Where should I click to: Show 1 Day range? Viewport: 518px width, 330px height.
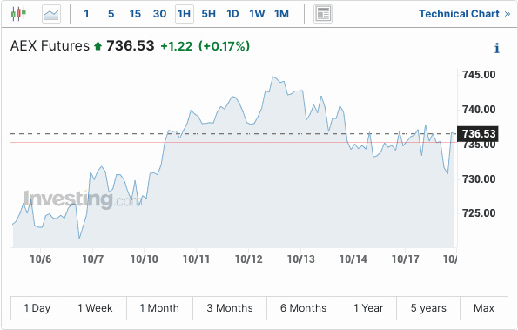coord(37,308)
